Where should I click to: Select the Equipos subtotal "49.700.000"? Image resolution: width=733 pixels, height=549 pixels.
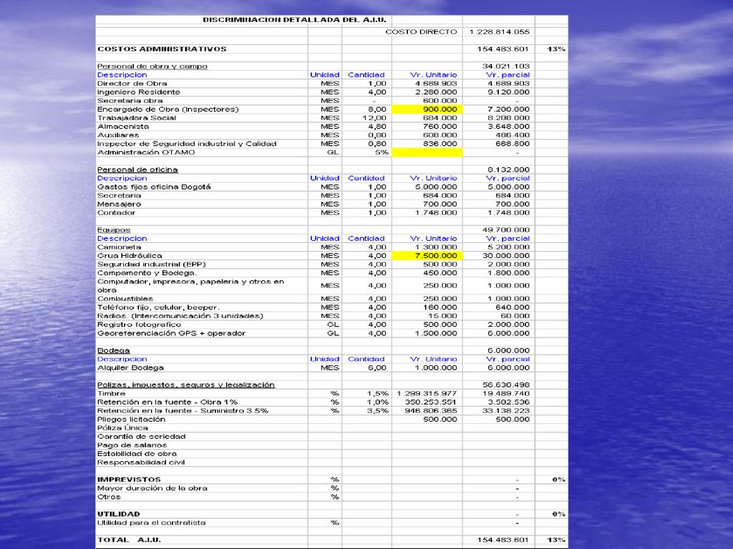tap(506, 229)
